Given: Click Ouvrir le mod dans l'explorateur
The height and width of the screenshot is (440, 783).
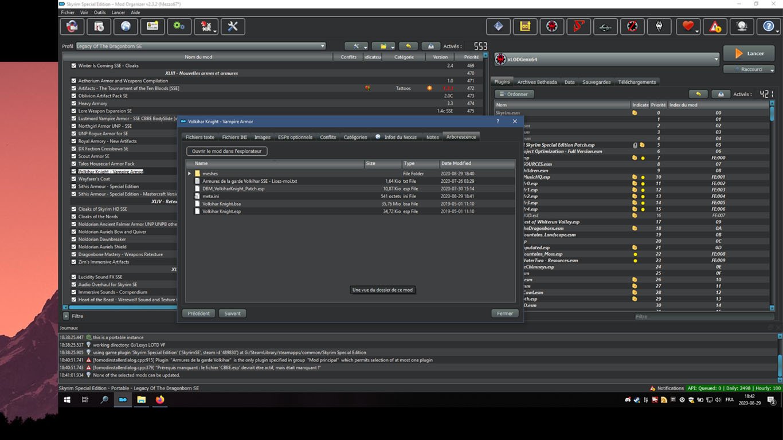Looking at the screenshot, I should (x=226, y=151).
